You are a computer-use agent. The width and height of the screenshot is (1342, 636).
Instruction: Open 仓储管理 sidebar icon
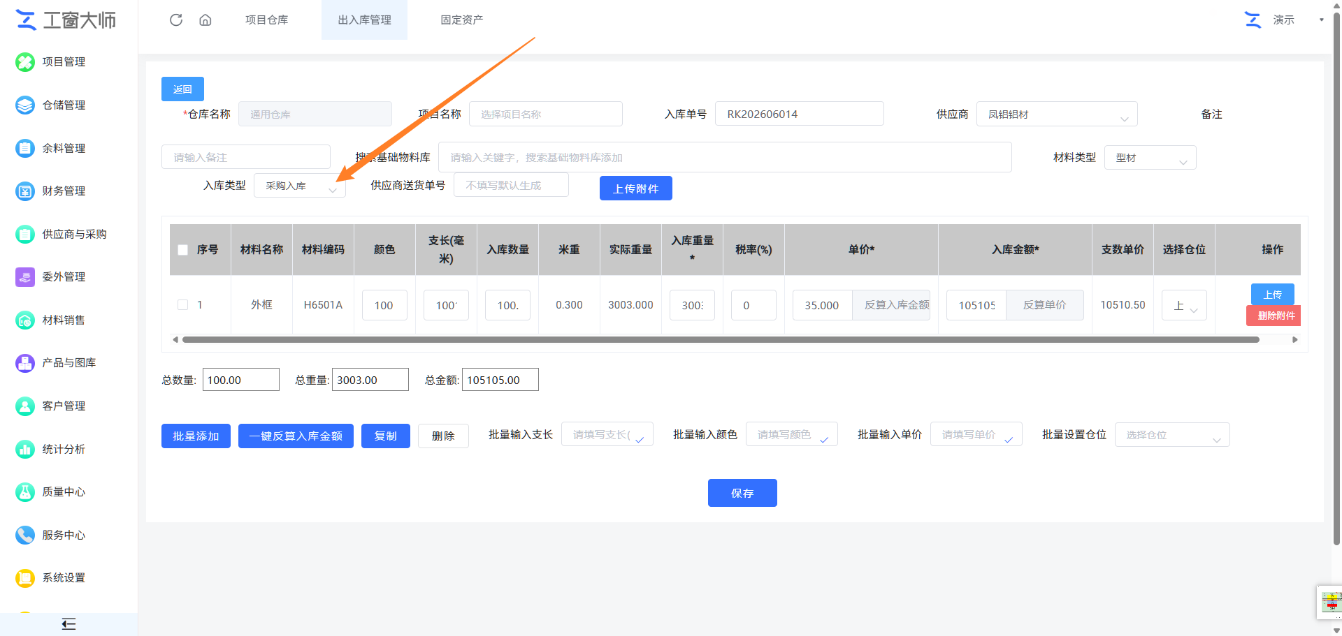pos(25,105)
